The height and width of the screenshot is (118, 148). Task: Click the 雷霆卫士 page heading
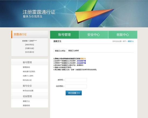coord(57,41)
